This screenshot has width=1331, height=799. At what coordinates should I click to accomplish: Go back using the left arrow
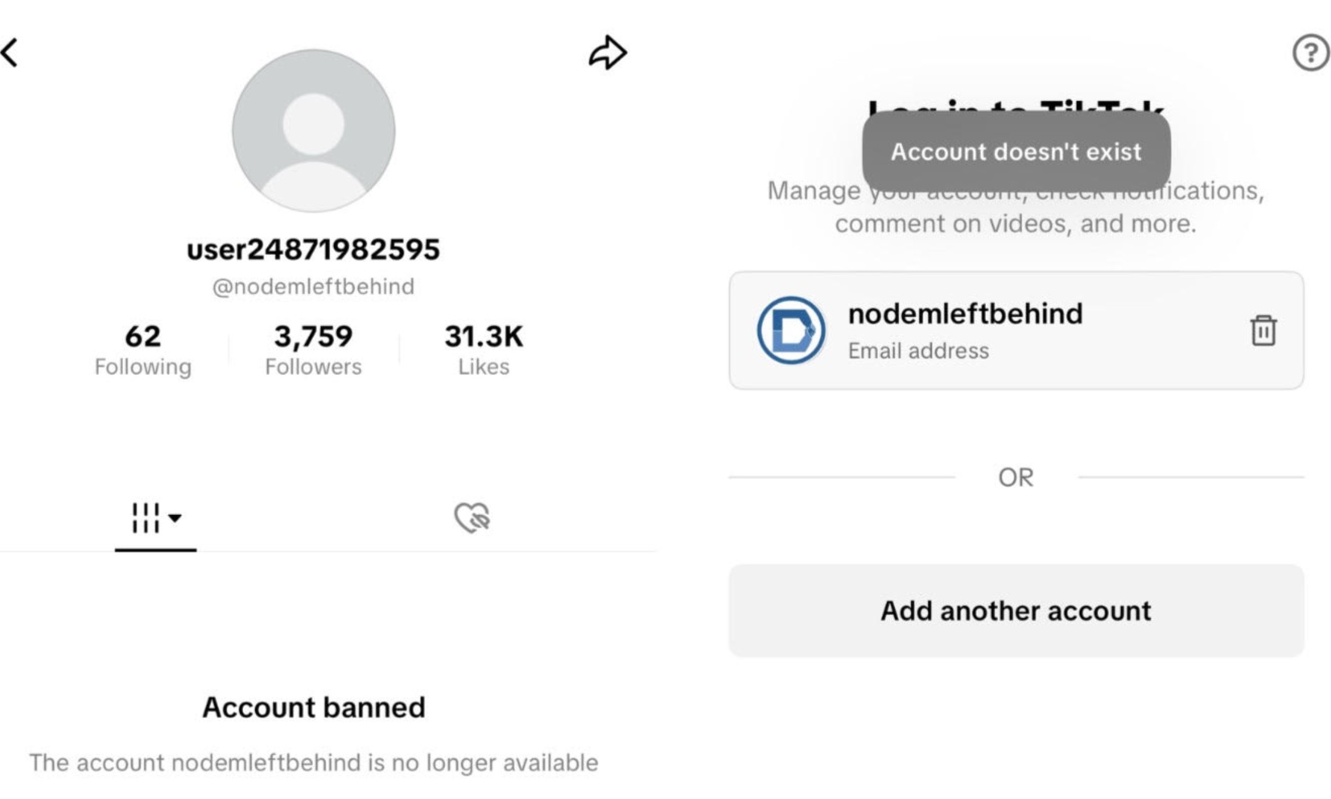[11, 53]
